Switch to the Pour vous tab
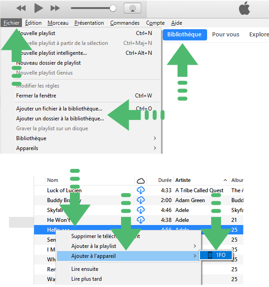 tap(226, 35)
